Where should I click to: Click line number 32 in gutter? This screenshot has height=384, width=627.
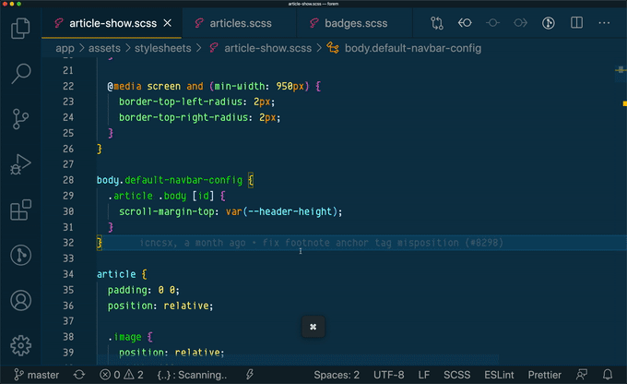click(68, 243)
